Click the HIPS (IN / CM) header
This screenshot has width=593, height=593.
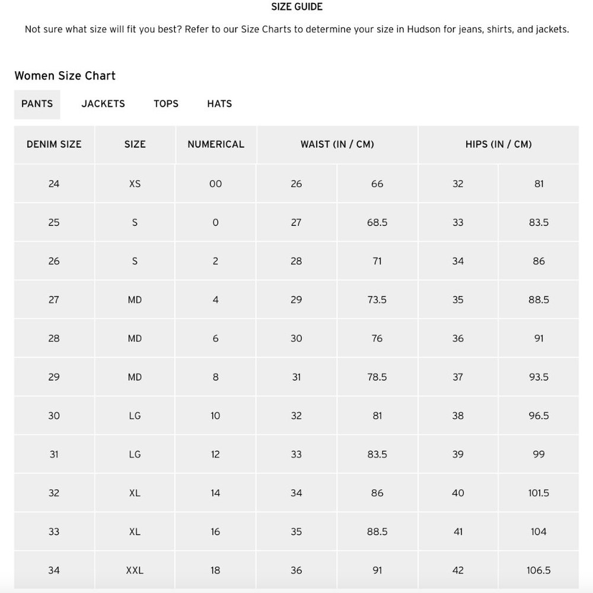(499, 145)
